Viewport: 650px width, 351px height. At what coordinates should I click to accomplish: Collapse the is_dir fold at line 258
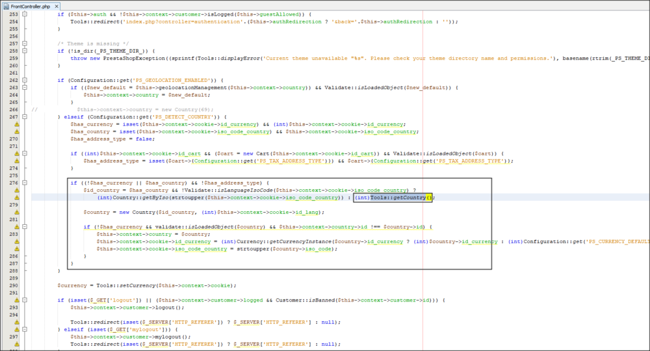[25, 51]
